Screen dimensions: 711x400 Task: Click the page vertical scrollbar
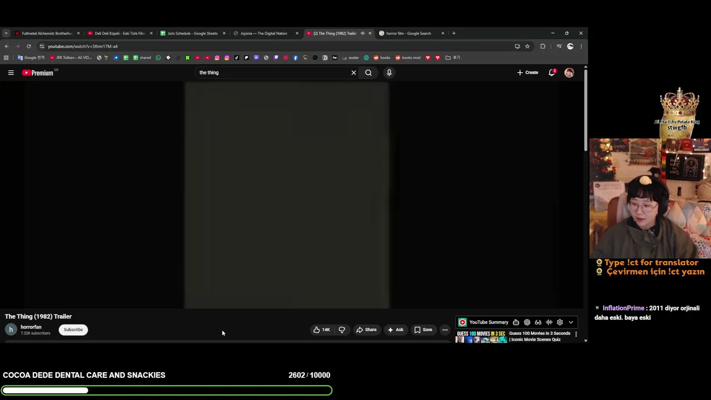(x=585, y=109)
